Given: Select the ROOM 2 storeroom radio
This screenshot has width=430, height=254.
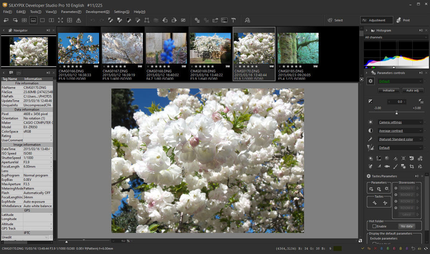Looking at the screenshot, I should (396, 195).
